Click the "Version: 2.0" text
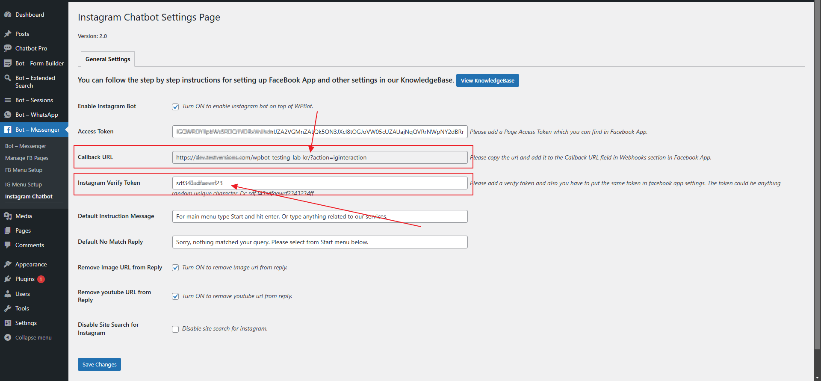Viewport: 821px width, 381px height. 92,36
